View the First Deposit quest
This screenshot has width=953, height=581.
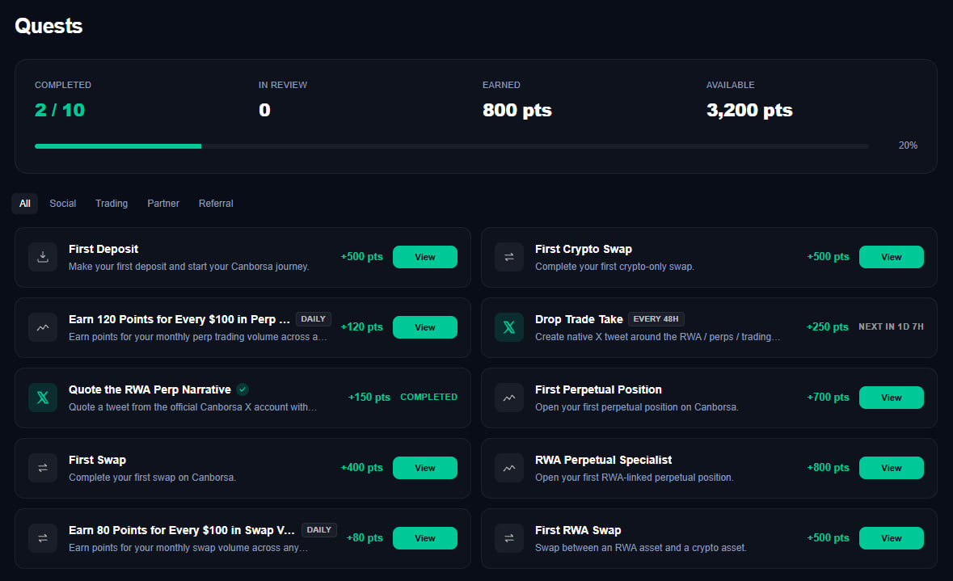click(x=425, y=257)
